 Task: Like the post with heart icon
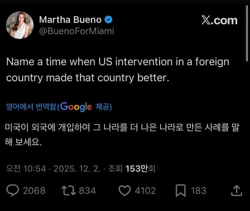124,190
